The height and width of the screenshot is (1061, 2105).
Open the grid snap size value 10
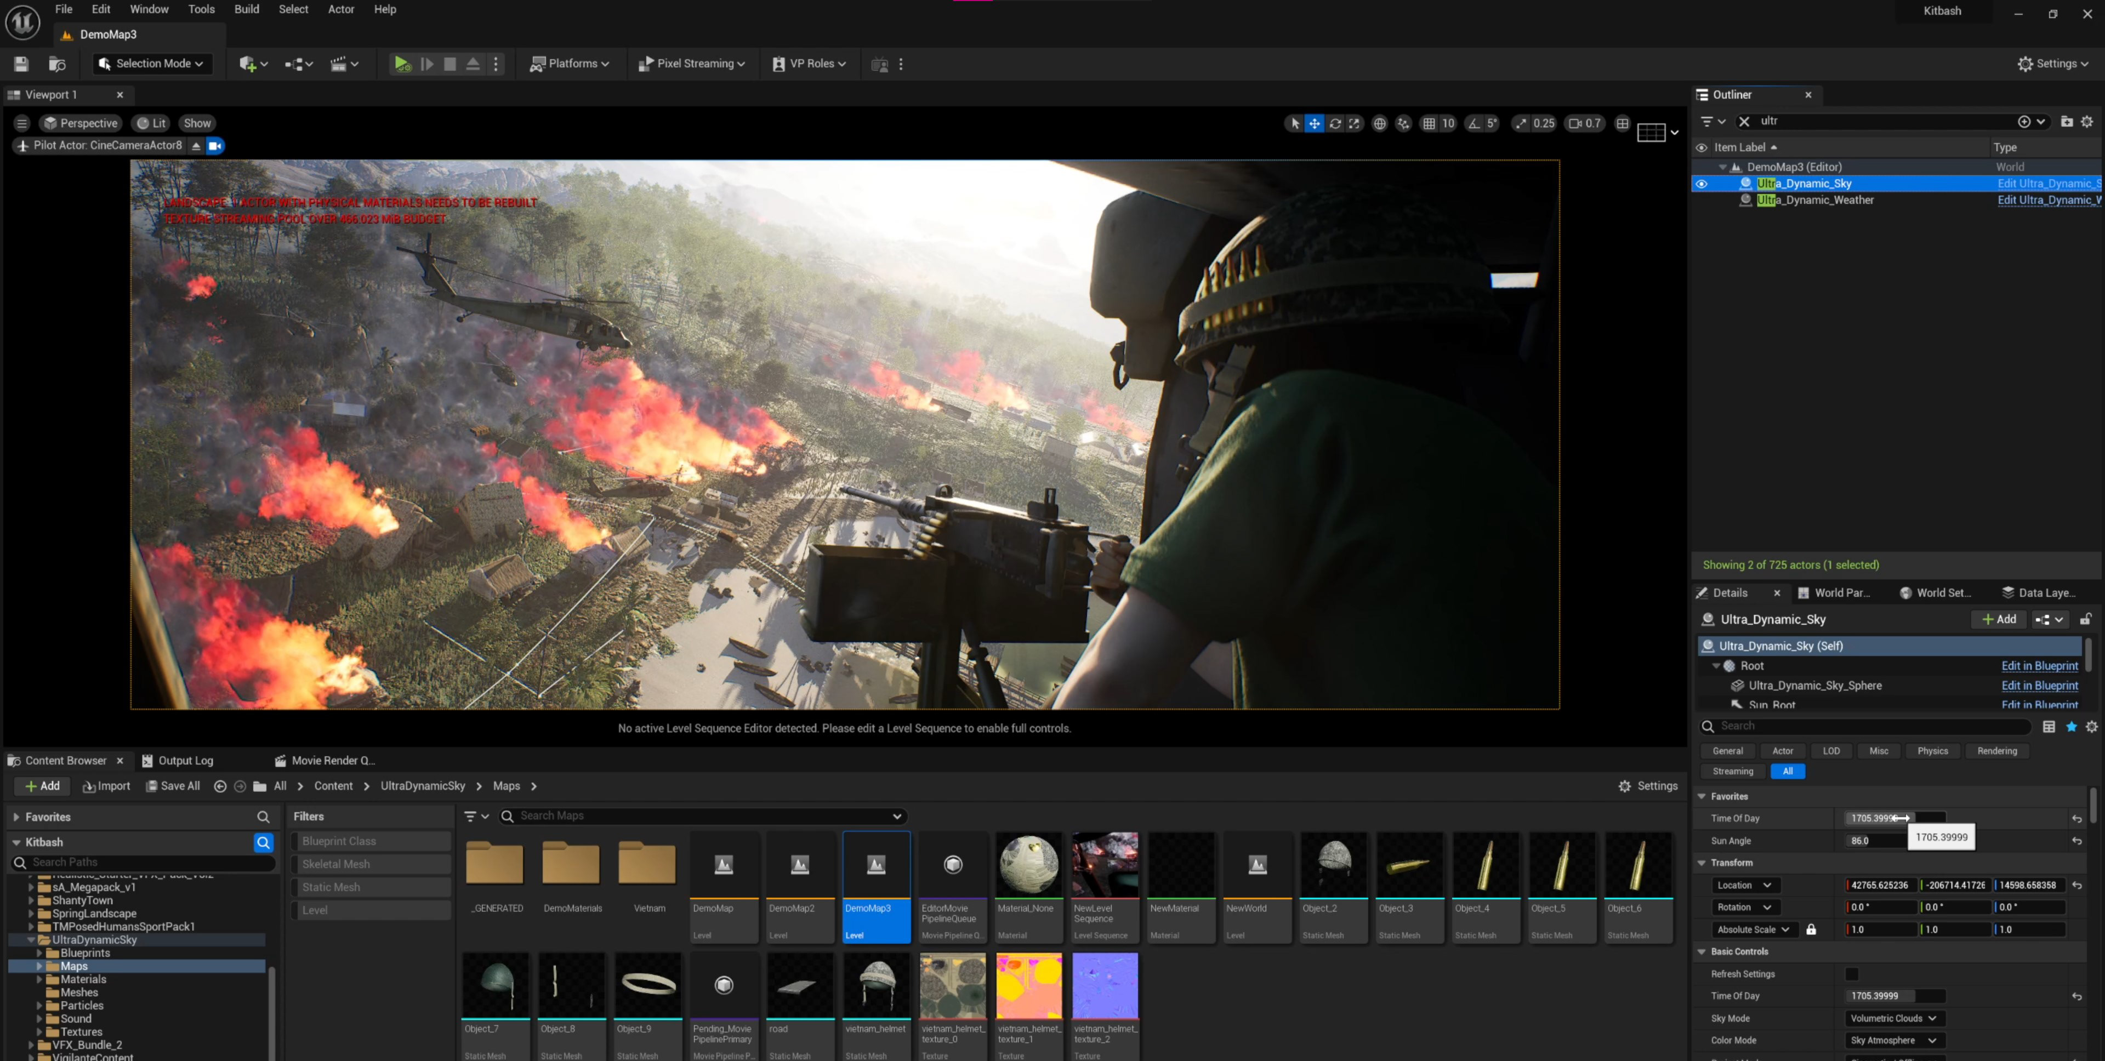point(1448,123)
